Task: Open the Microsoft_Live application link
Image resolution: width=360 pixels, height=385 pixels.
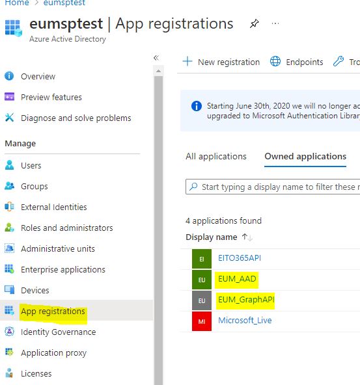Action: coord(245,320)
